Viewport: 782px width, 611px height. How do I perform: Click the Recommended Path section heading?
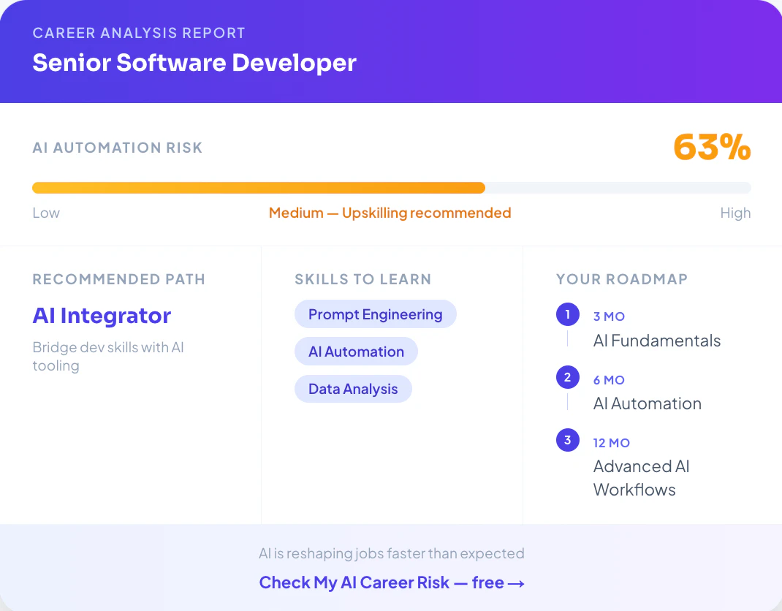tap(118, 279)
